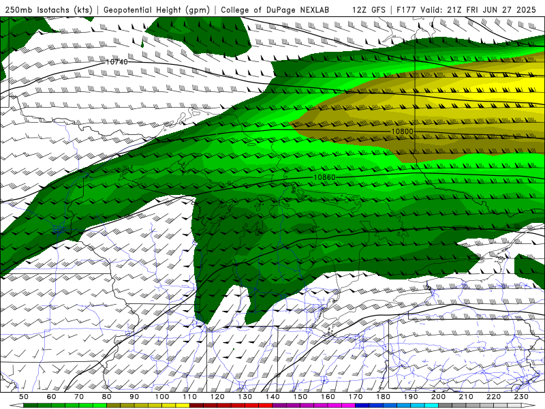545x409 pixels.
Task: Click the 220 label on the color scale
Action: 493,397
